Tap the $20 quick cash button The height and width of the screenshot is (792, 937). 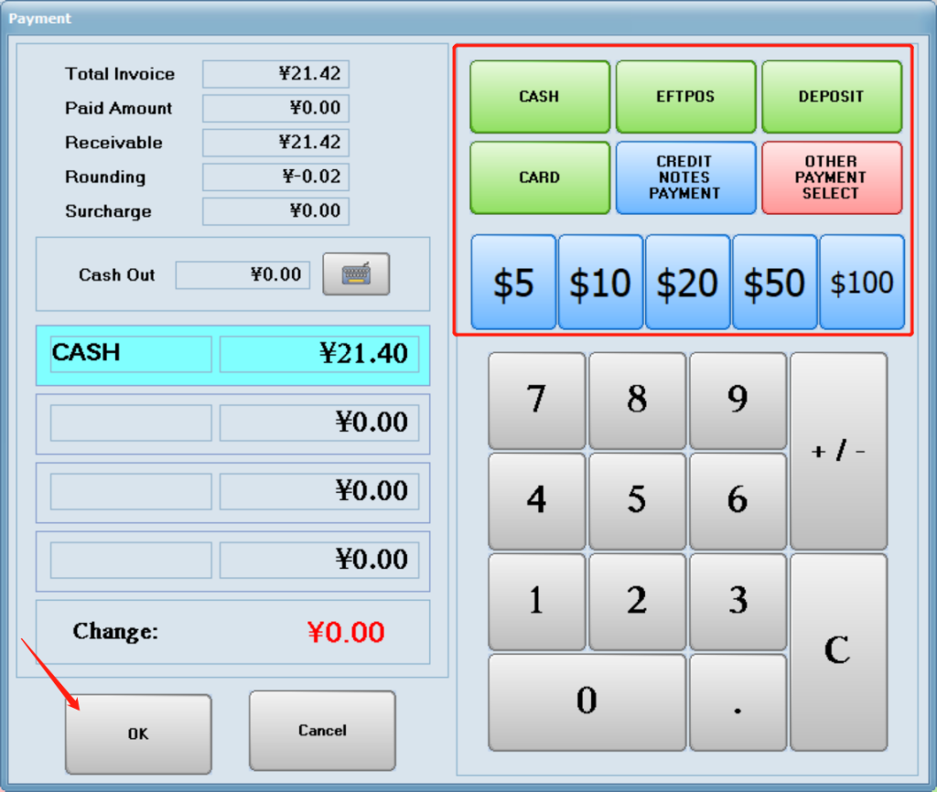(x=687, y=283)
